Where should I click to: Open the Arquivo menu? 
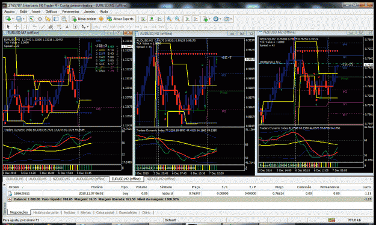click(x=10, y=11)
